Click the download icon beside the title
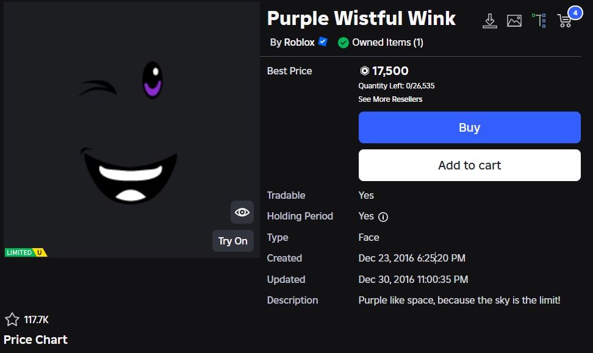This screenshot has height=353, width=593. click(490, 21)
